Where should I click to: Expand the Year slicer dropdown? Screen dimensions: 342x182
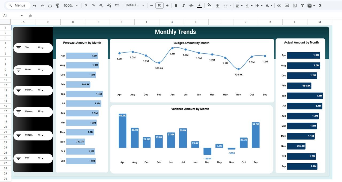pos(41,48)
